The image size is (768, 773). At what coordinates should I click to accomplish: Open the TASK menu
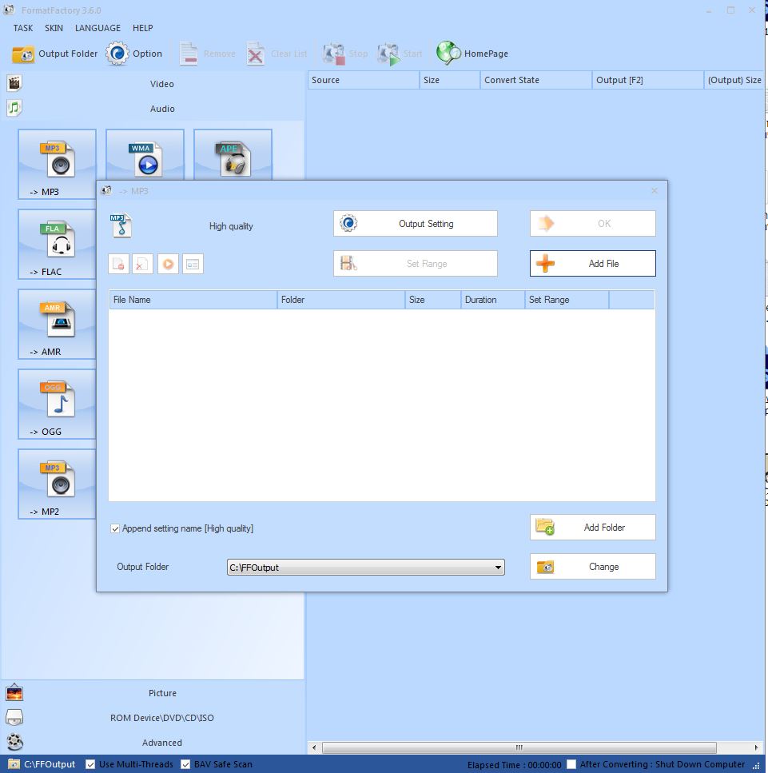[22, 28]
